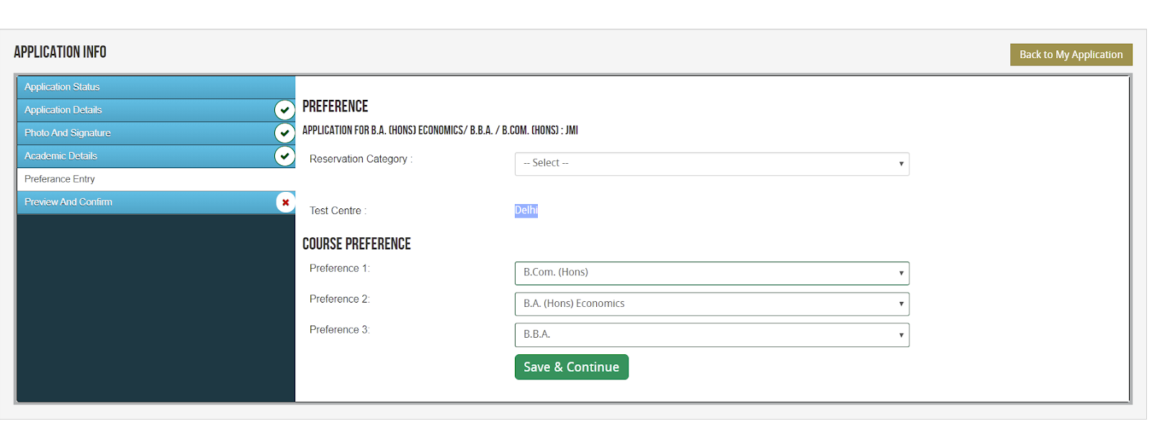This screenshot has width=1152, height=424.
Task: Open Preference 3 dropdown showing B.B.A.
Action: coord(711,335)
